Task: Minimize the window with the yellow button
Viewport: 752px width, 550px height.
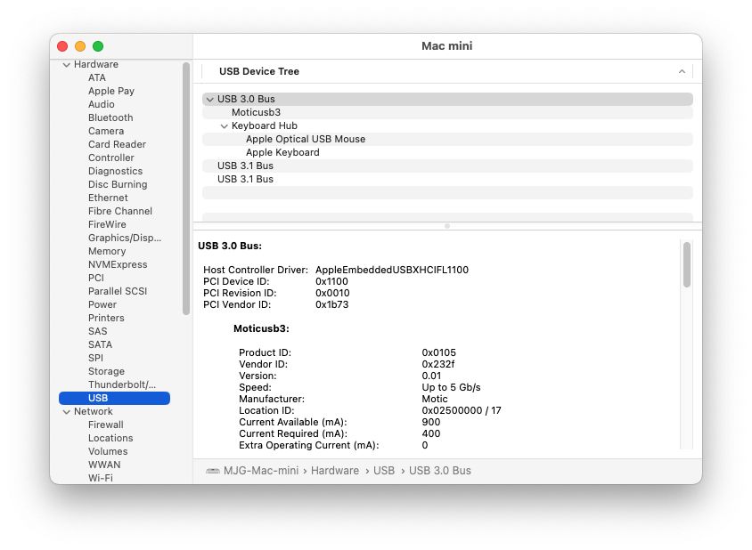Action: tap(80, 46)
